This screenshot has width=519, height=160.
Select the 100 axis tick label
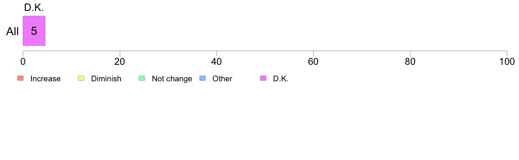(507, 62)
